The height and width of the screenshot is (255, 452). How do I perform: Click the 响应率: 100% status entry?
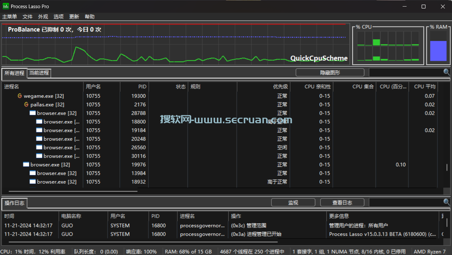pos(142,252)
